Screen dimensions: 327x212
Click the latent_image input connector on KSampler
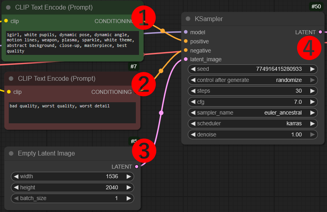point(186,59)
